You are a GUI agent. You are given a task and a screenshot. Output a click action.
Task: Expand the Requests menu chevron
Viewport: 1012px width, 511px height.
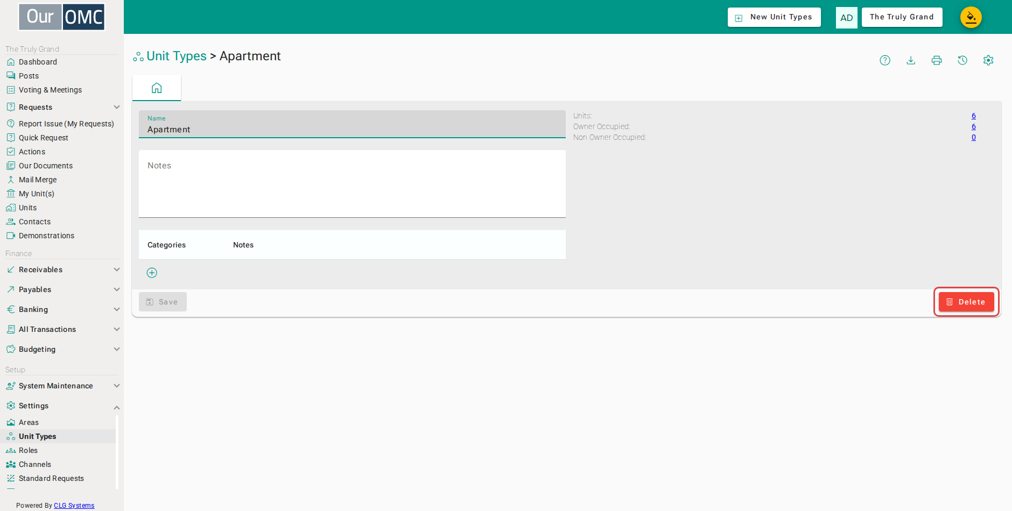[117, 107]
